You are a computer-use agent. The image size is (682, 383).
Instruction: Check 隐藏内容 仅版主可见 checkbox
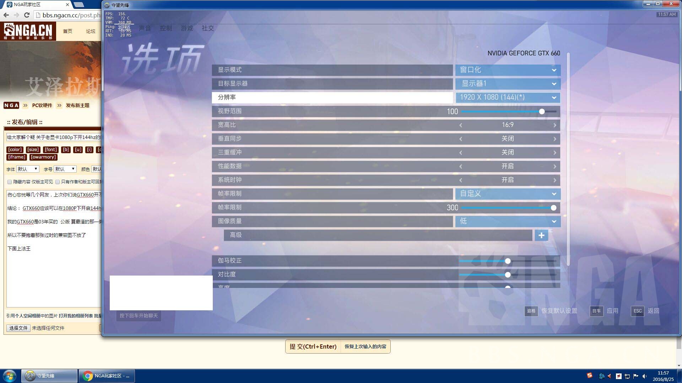[x=10, y=182]
